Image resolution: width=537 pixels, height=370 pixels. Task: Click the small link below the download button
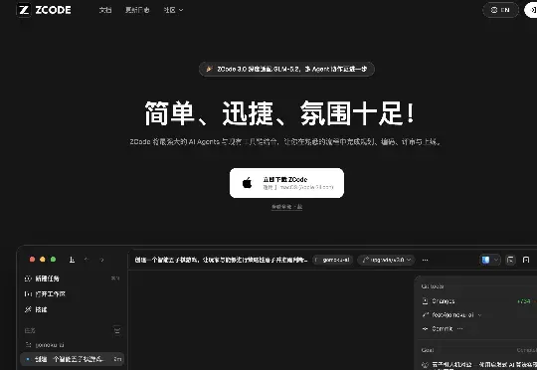(286, 207)
